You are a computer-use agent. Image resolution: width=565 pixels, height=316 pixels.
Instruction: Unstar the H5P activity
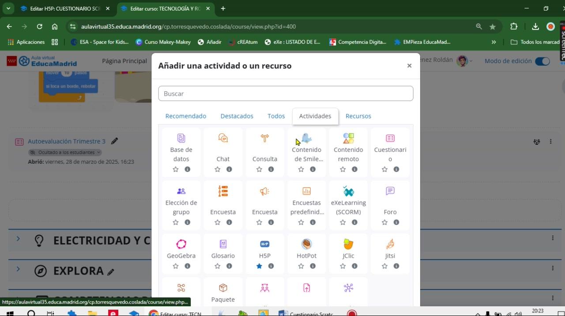pos(259,266)
